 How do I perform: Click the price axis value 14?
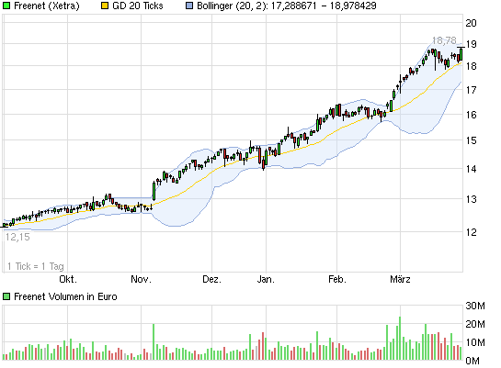click(471, 169)
